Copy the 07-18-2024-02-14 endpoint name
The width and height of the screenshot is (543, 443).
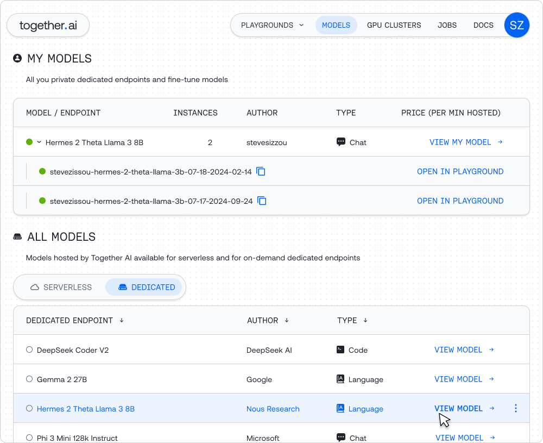(261, 172)
